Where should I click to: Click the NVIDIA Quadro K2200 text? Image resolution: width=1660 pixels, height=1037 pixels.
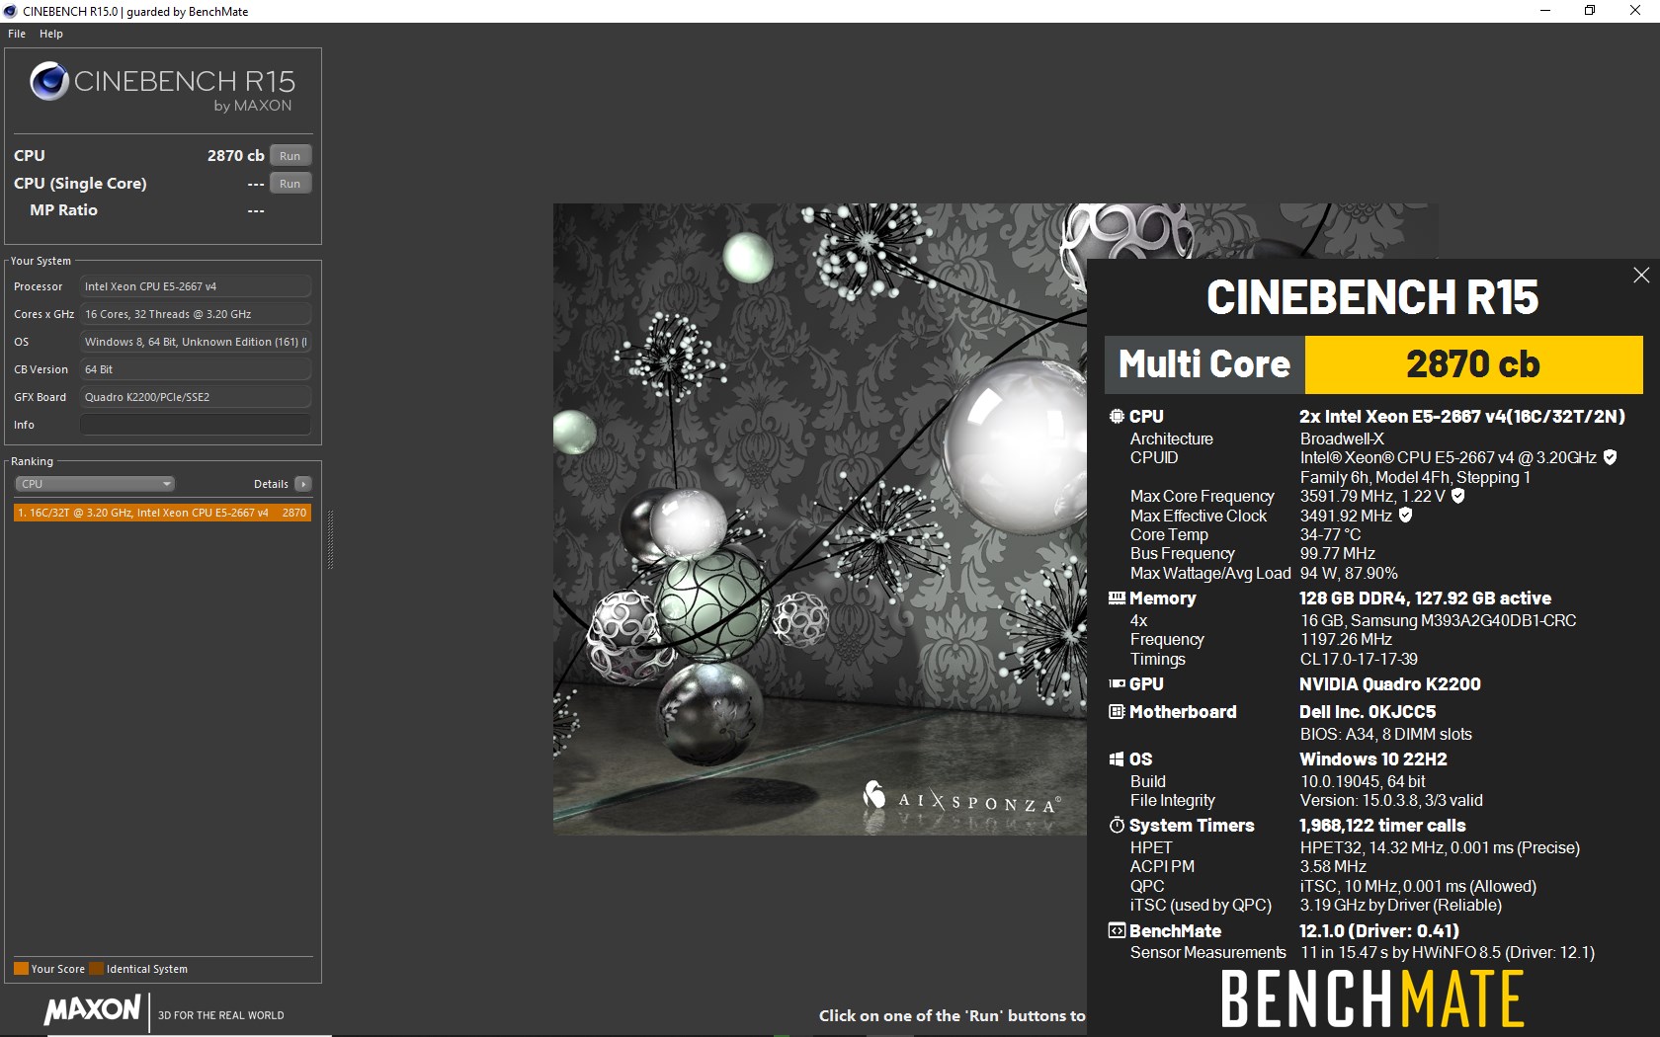(1389, 684)
